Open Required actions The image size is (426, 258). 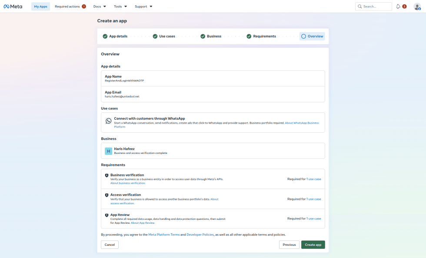[67, 7]
